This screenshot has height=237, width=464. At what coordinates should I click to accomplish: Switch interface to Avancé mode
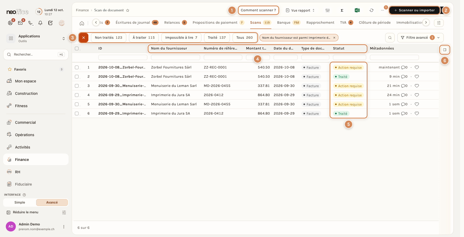tap(52, 203)
